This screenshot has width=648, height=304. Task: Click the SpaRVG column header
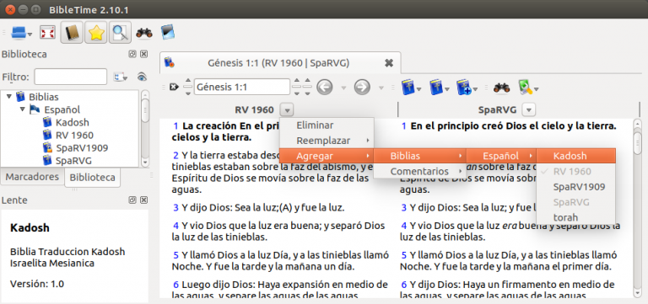[x=497, y=109]
